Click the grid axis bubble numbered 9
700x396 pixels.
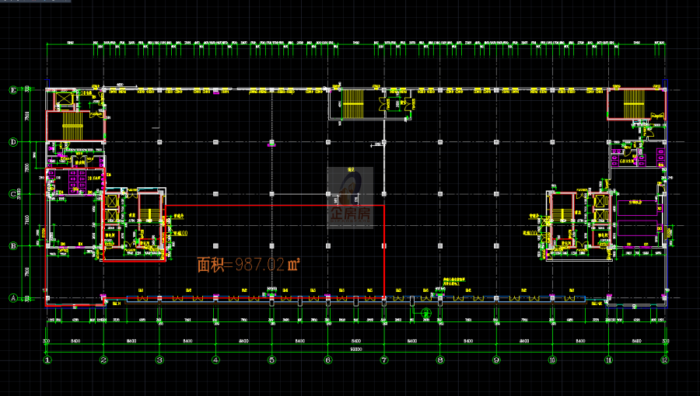(496, 360)
